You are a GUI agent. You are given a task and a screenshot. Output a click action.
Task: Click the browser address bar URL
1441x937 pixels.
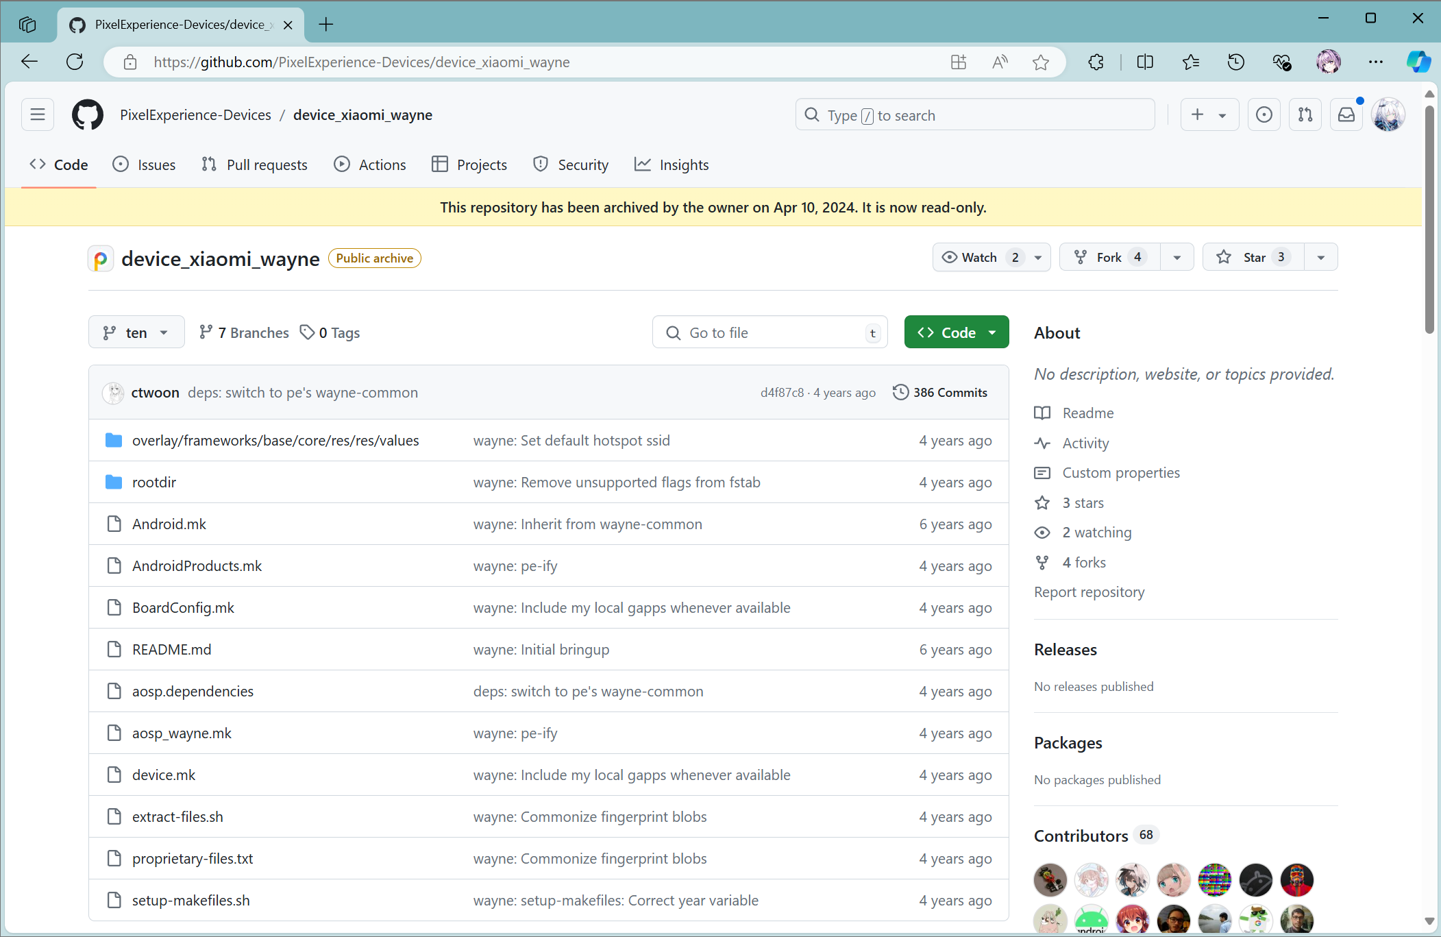pos(361,62)
